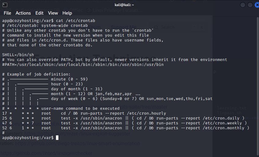Open the Actions menu
The height and width of the screenshot is (157, 259).
(x=23, y=13)
